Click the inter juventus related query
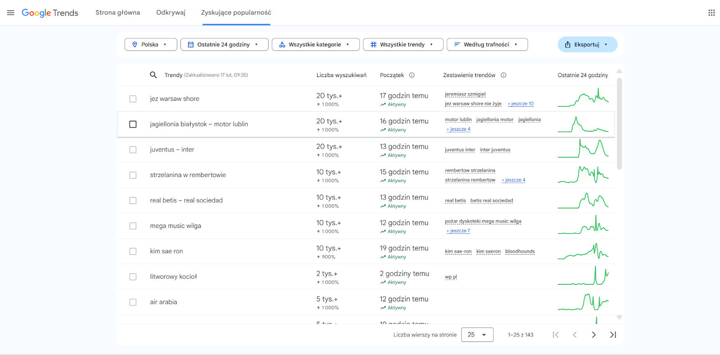This screenshot has height=355, width=720. point(495,150)
